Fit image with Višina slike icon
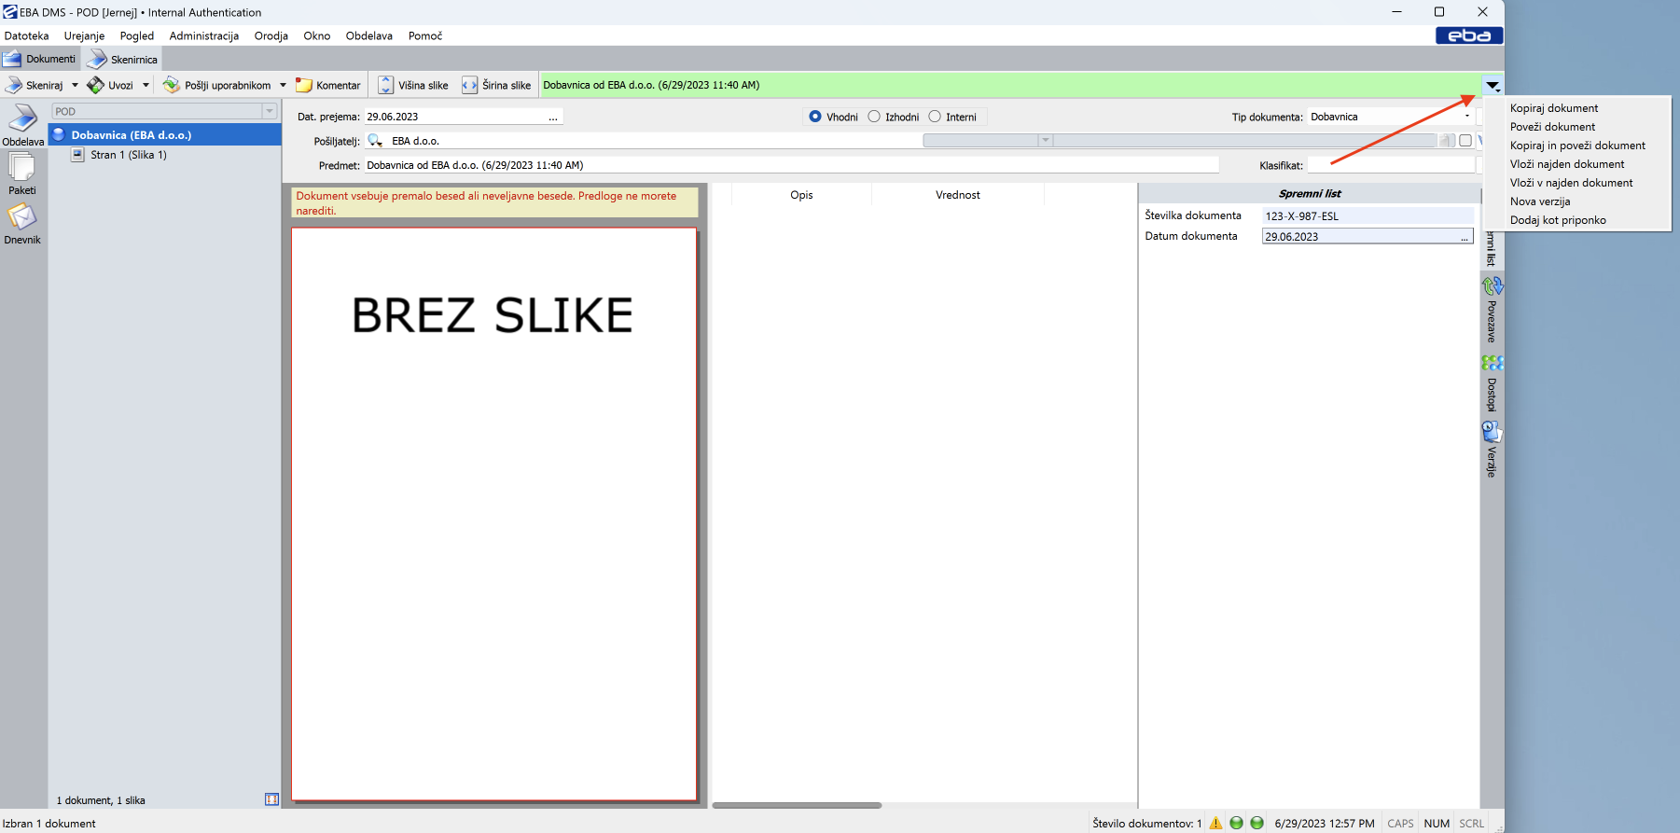Viewport: 1680px width, 833px height. point(385,85)
